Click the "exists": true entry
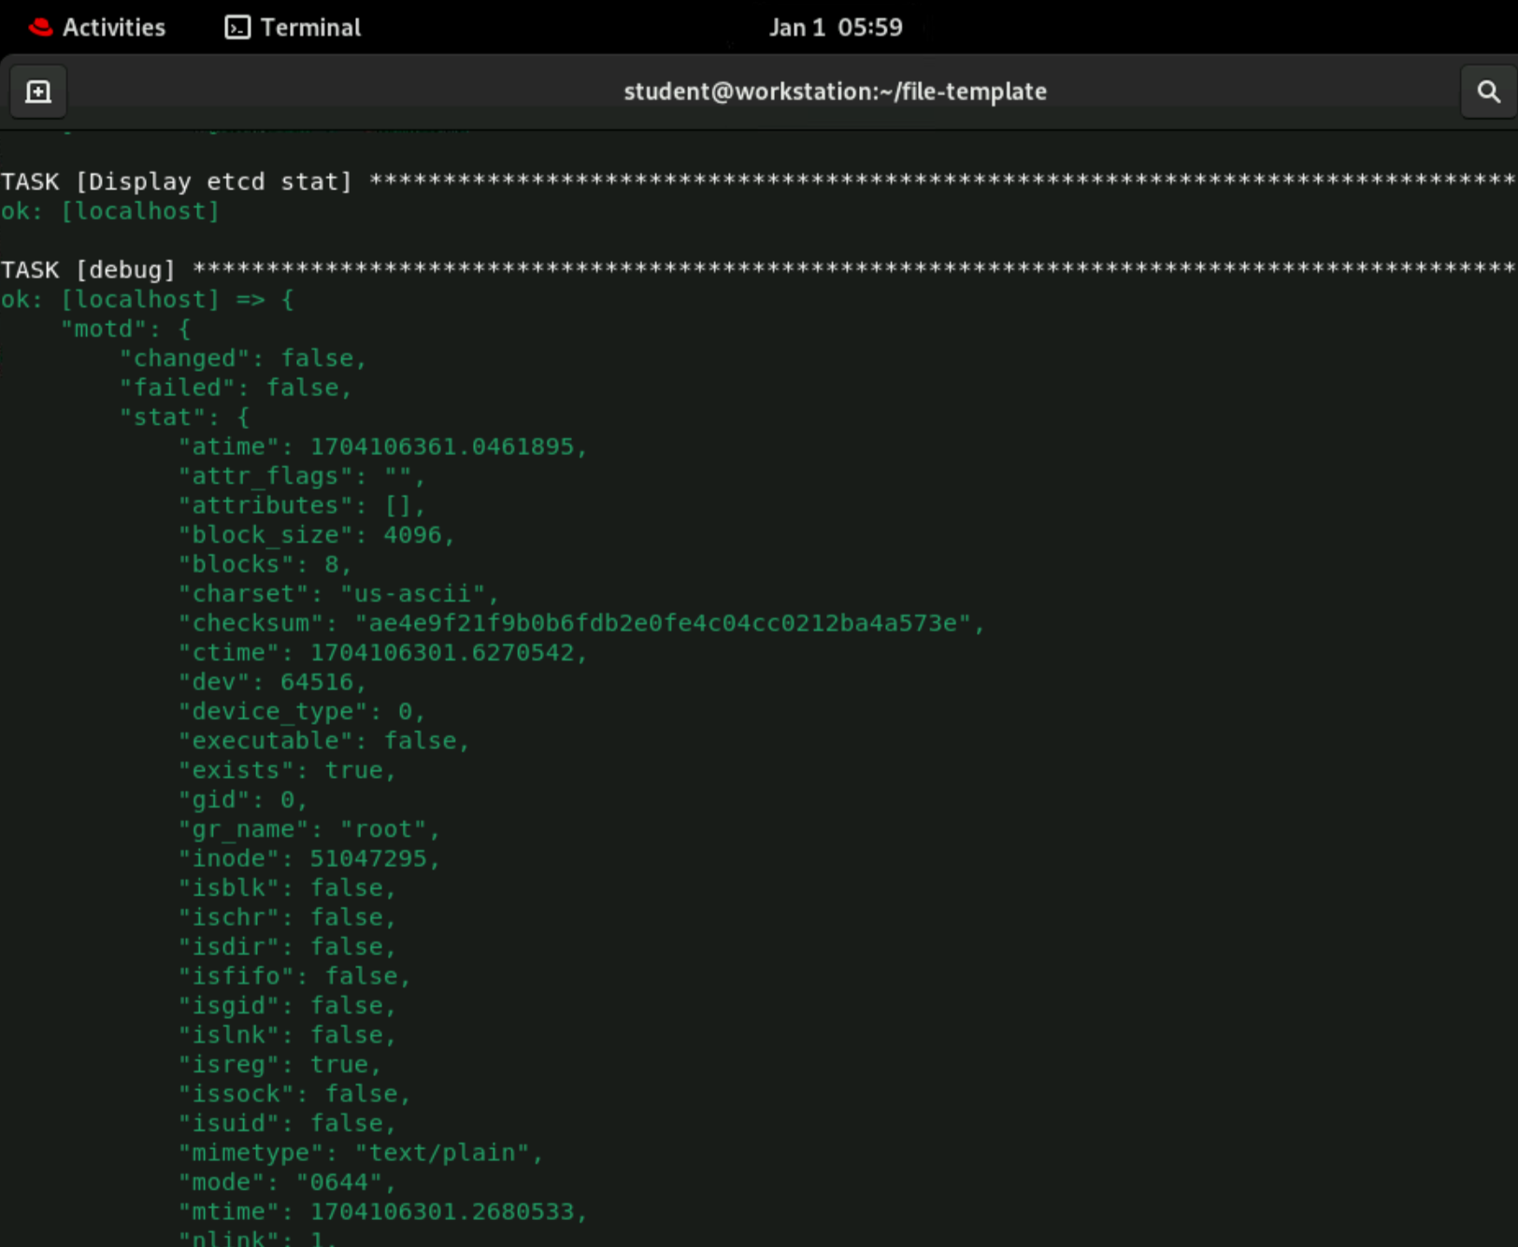Viewport: 1518px width, 1247px height. pos(285,770)
